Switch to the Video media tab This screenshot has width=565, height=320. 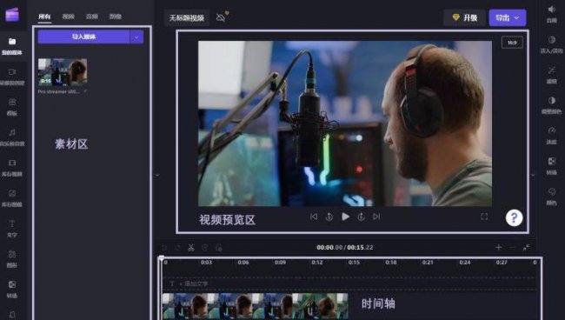[x=68, y=17]
